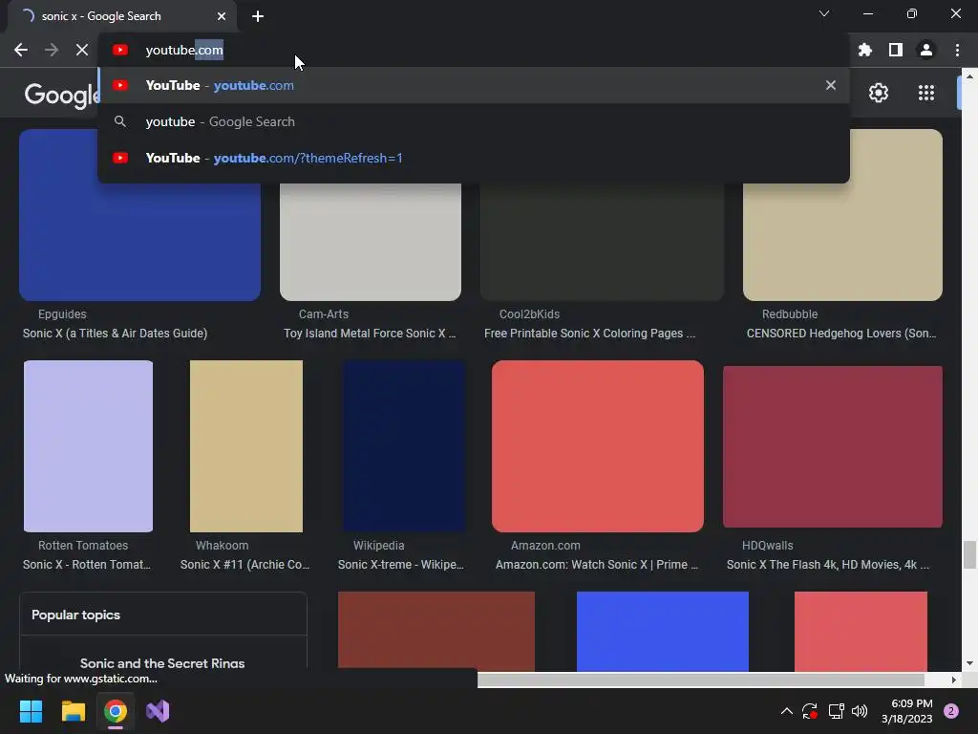Open the Google apps grid

point(926,93)
